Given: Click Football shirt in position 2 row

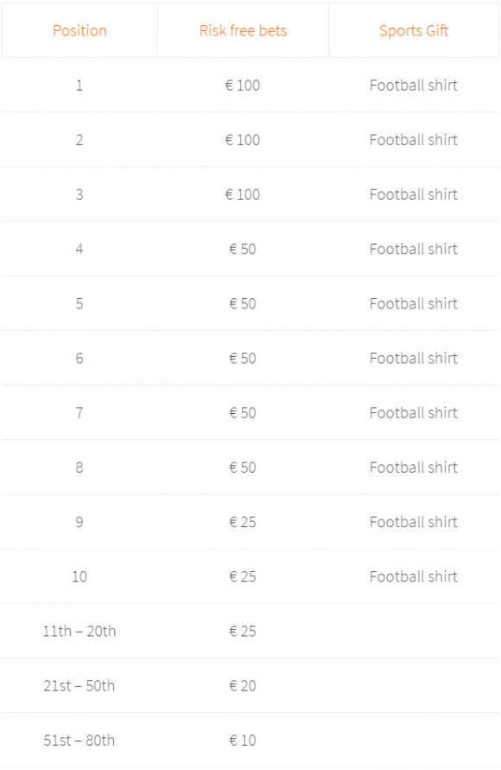Looking at the screenshot, I should [x=414, y=140].
